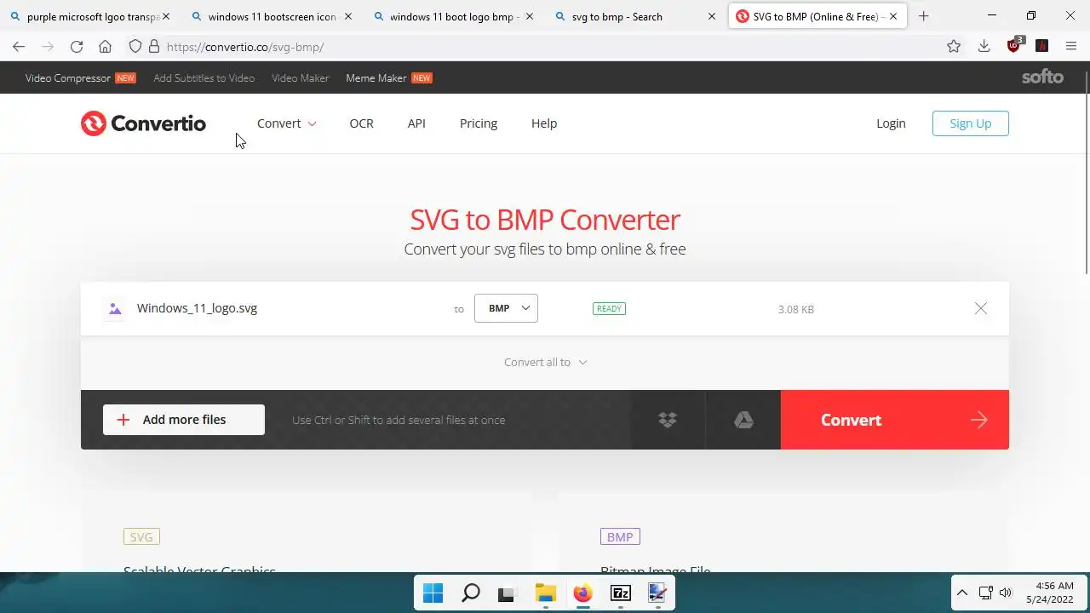The height and width of the screenshot is (613, 1090).
Task: Click the network icon in the tray
Action: point(985,593)
